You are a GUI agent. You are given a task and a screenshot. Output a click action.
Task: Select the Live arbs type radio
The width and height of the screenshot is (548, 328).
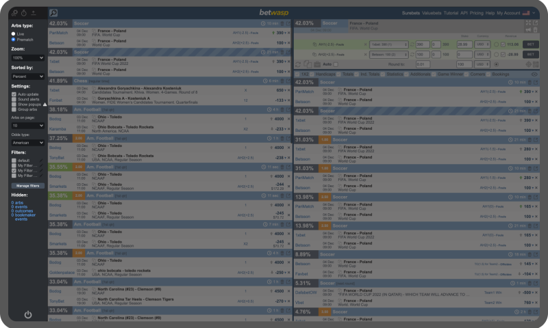coord(13,33)
